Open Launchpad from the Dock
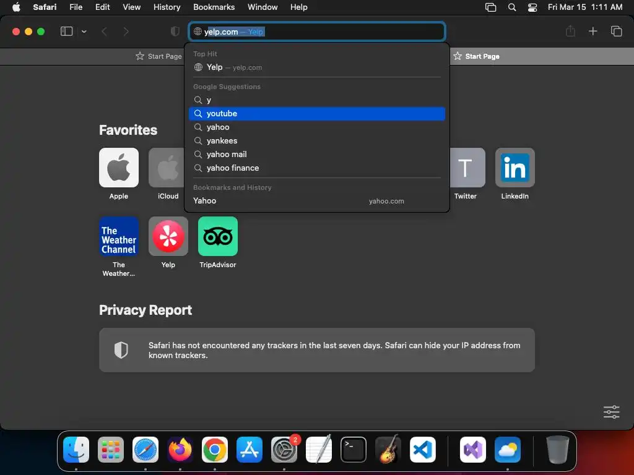The image size is (634, 475). click(x=111, y=450)
